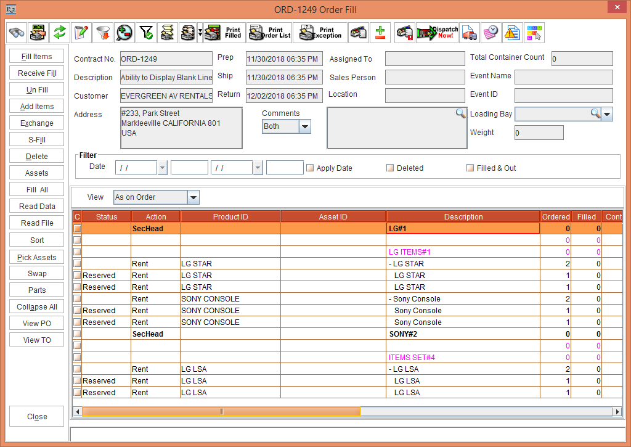Viewport: 631px width, 447px height.
Task: Click the Total Container Count field
Action: [x=582, y=59]
